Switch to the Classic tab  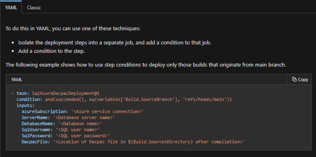click(x=34, y=8)
